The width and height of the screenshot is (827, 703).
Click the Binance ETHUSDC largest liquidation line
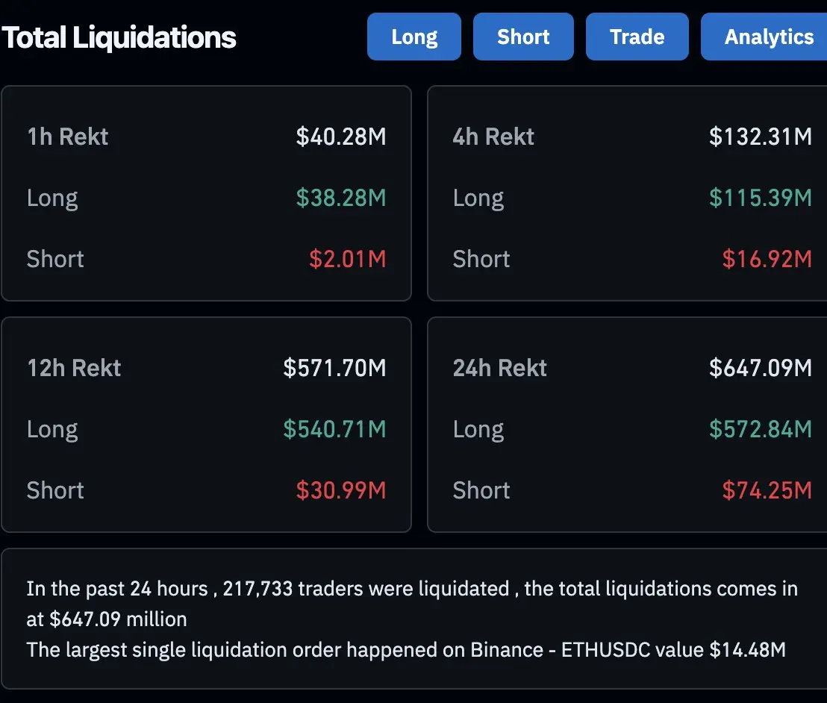click(406, 649)
